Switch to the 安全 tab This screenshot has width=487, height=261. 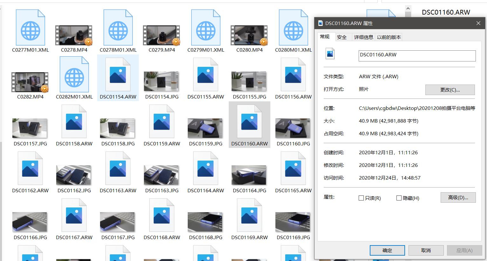[x=342, y=37]
